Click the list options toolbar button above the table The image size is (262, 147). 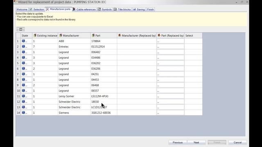[x=21, y=29]
